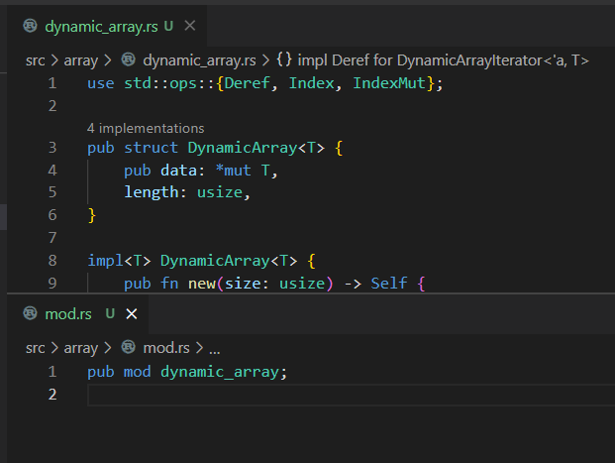The image size is (615, 463).
Task: Click Rust icon beside mod.rs in breadcrumb
Action: point(128,348)
